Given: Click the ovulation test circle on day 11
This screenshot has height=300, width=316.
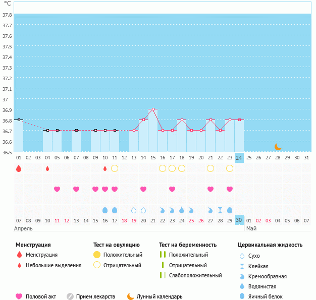Looking at the screenshot, I should pyautogui.click(x=115, y=168).
